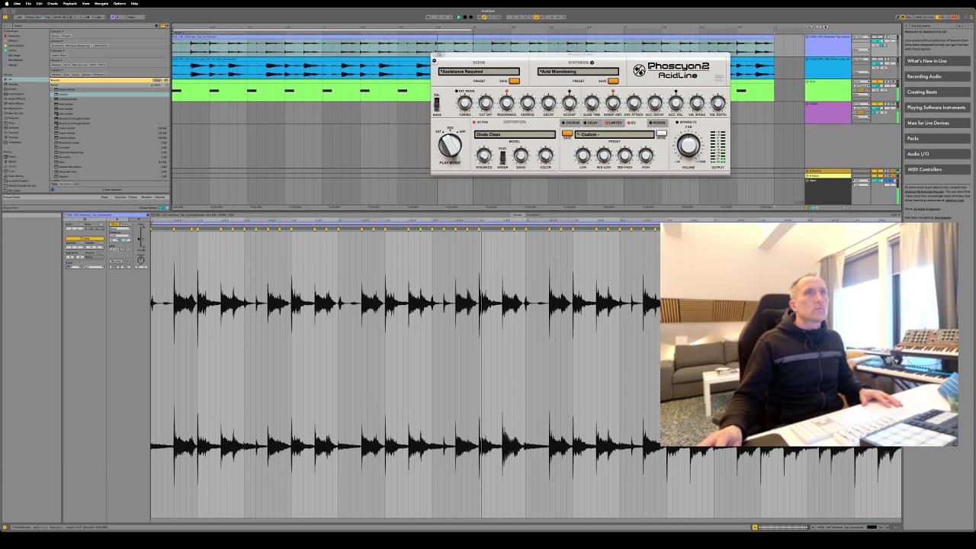Open the Synthesis preset Acid Microdosing list

578,72
